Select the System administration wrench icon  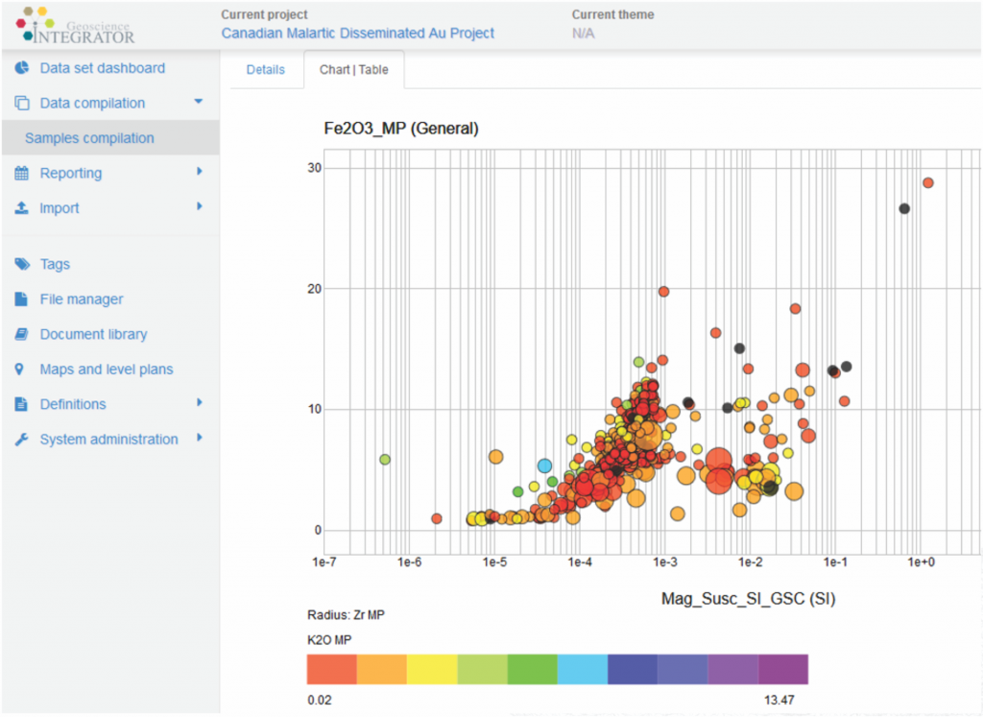19,439
